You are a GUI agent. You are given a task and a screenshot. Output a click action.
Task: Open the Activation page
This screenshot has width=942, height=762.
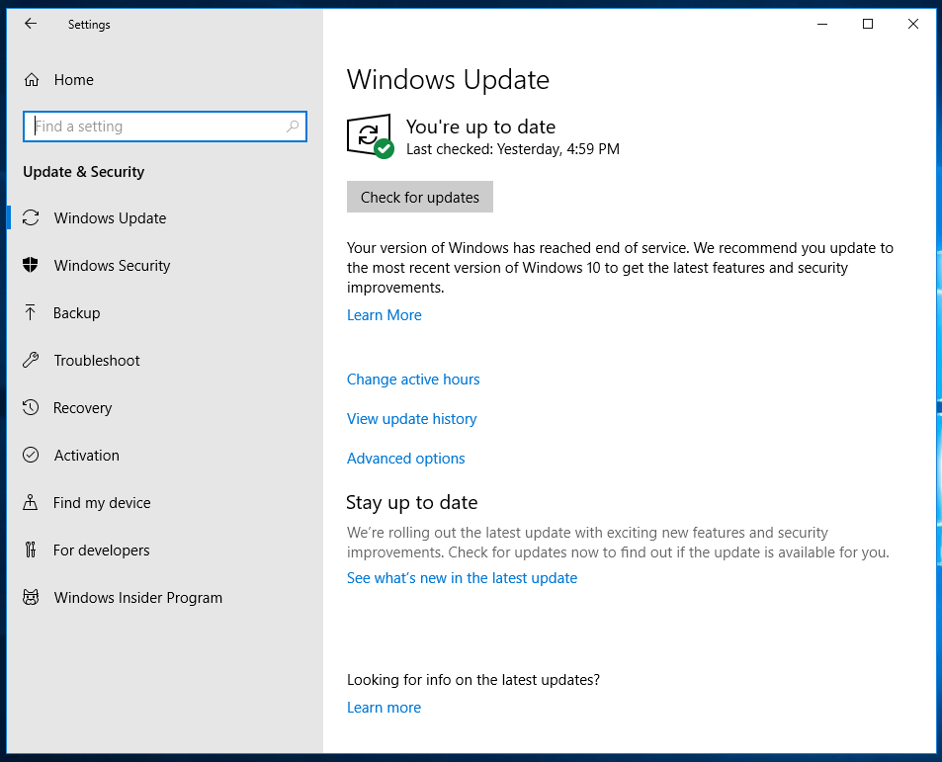click(x=87, y=456)
